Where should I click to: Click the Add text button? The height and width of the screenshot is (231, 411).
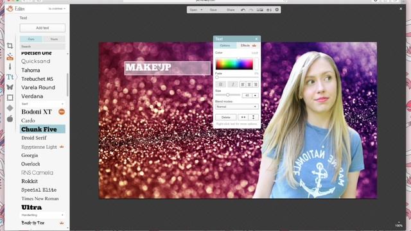[x=42, y=28]
